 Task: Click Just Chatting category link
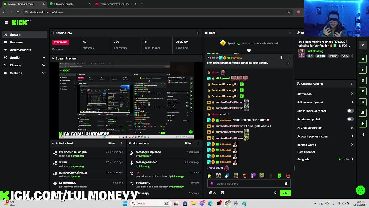click(315, 51)
